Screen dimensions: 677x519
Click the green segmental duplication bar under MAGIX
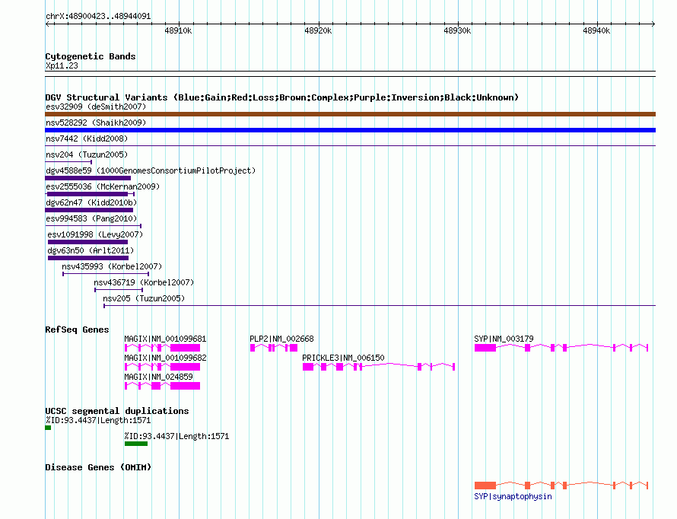[136, 444]
